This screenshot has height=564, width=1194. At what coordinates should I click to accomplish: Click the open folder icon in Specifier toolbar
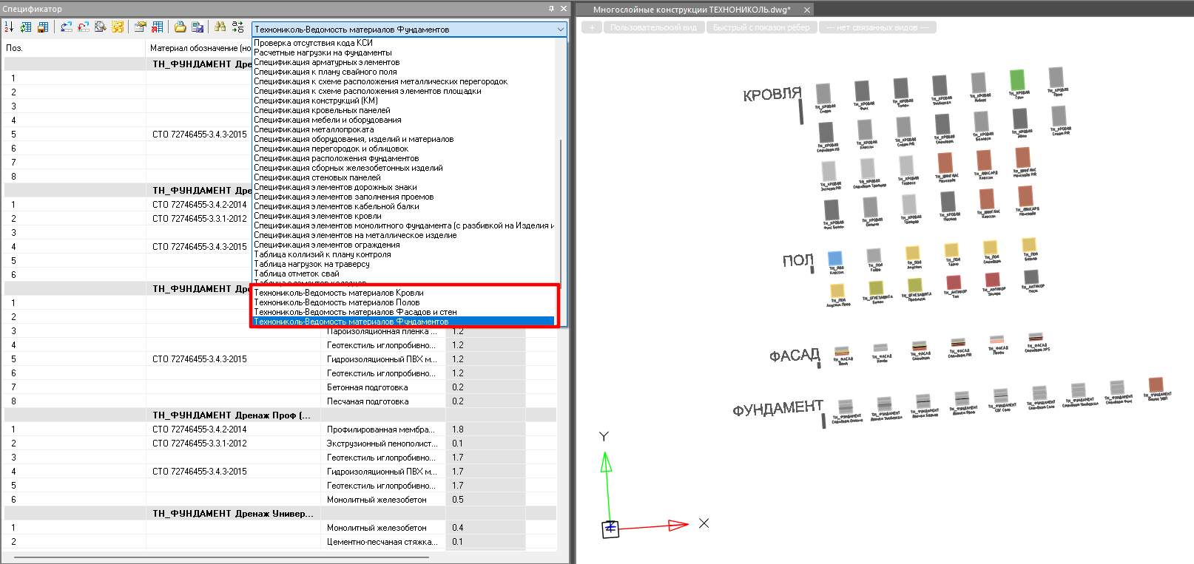180,27
